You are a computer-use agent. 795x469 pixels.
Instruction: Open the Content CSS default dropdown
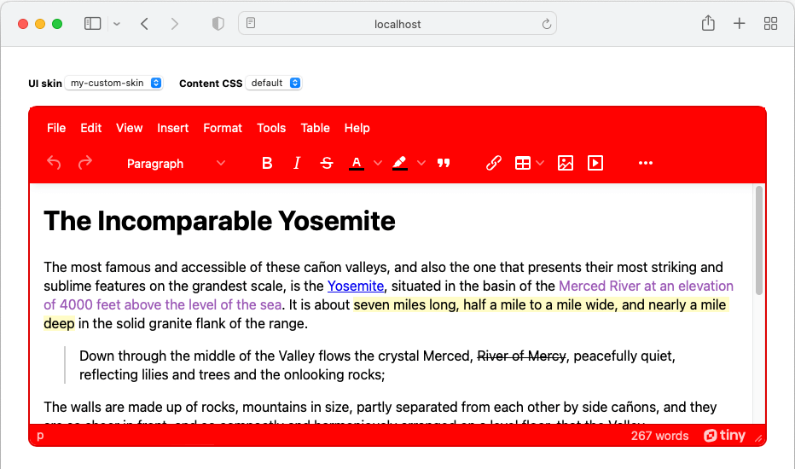[275, 83]
